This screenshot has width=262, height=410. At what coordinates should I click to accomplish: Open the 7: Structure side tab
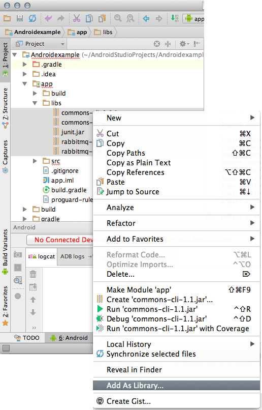click(5, 108)
